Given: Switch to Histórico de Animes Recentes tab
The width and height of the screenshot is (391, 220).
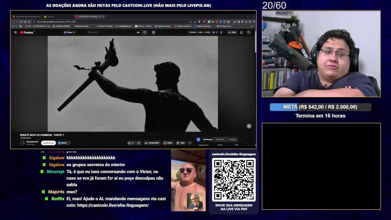Looking at the screenshot, I should coord(26,16).
